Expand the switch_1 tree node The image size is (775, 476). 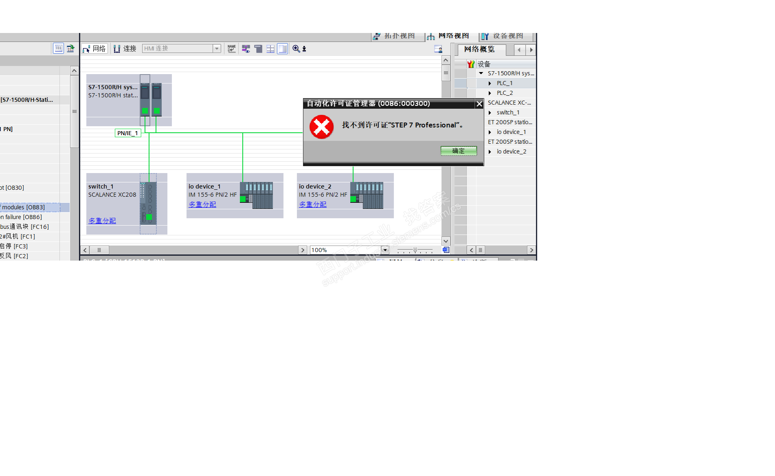490,113
